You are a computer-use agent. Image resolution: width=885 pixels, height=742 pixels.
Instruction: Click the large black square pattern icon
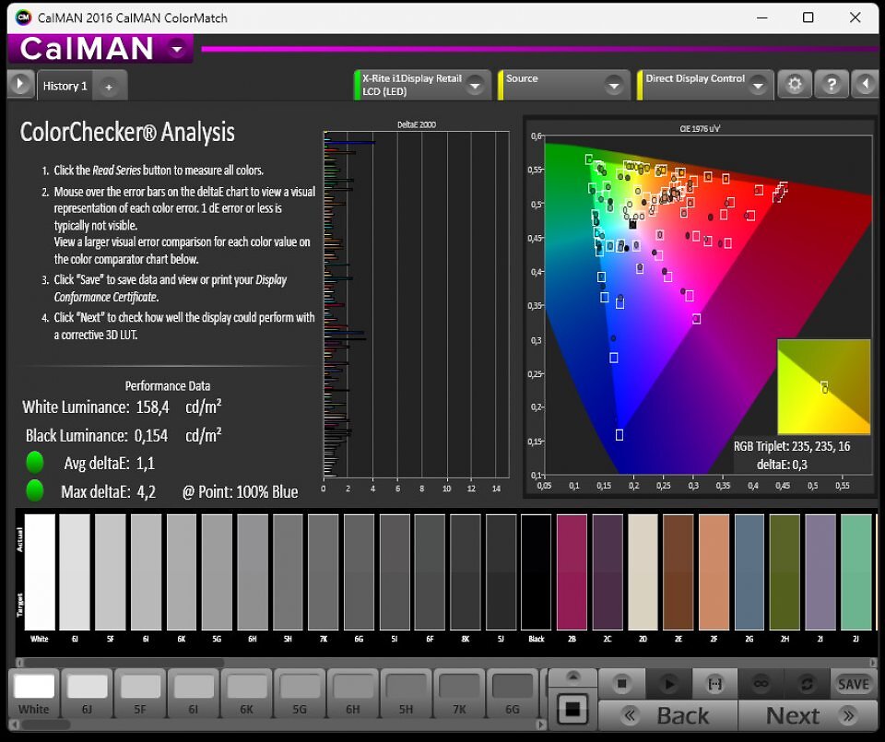coord(572,709)
